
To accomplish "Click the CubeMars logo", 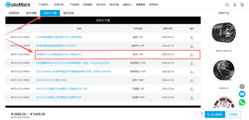I will pyautogui.click(x=18, y=5).
